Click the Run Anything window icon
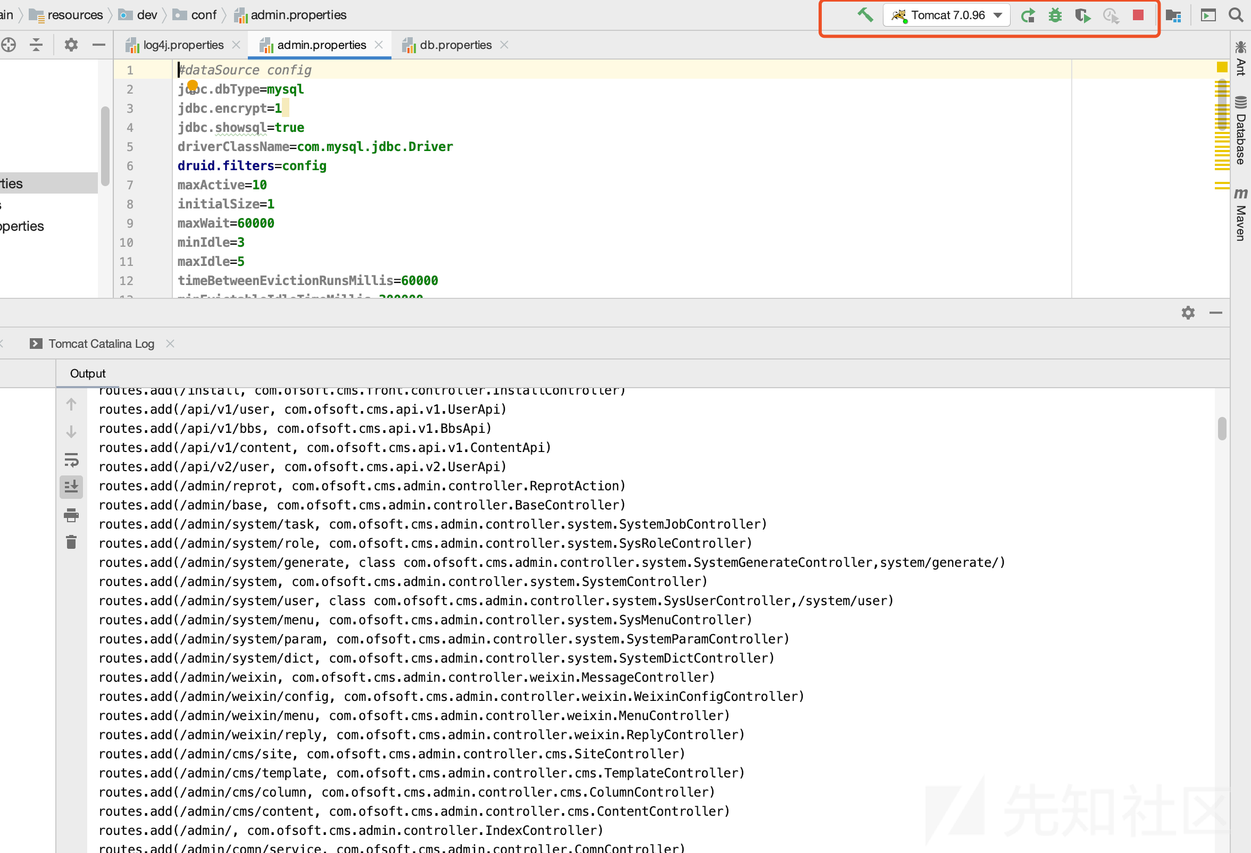This screenshot has width=1251, height=853. [x=1208, y=15]
